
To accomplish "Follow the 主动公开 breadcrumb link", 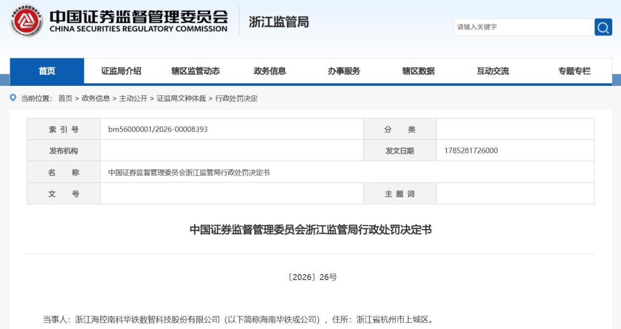I will 133,99.
